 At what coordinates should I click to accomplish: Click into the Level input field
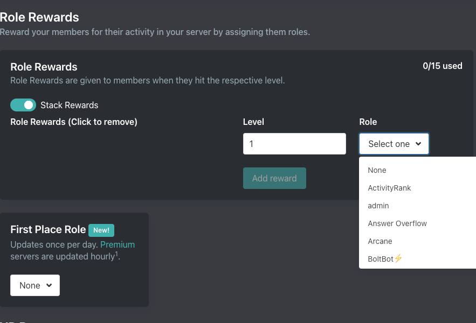tap(294, 144)
